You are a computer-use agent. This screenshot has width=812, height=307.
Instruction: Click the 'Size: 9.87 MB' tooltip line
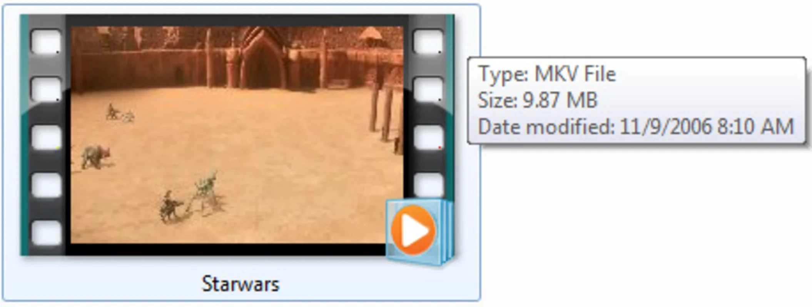click(537, 100)
